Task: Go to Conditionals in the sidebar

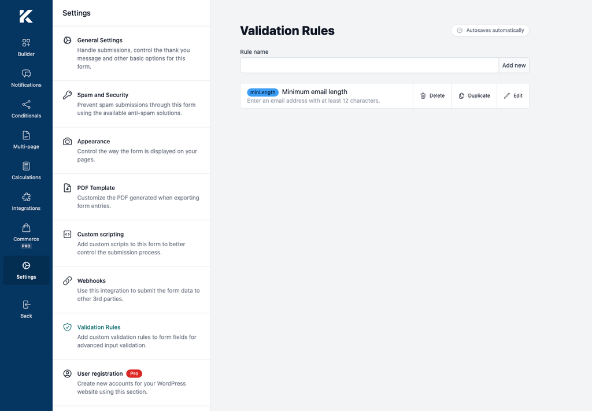Action: point(26,109)
